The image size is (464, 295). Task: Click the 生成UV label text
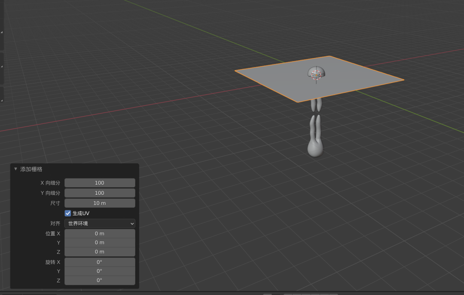(x=81, y=213)
